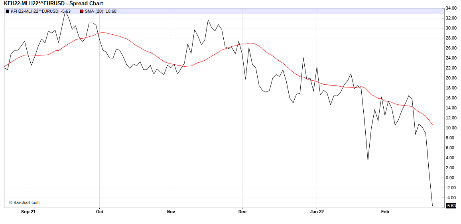
Task: Click the 22.00 price axis label
Action: [451, 68]
